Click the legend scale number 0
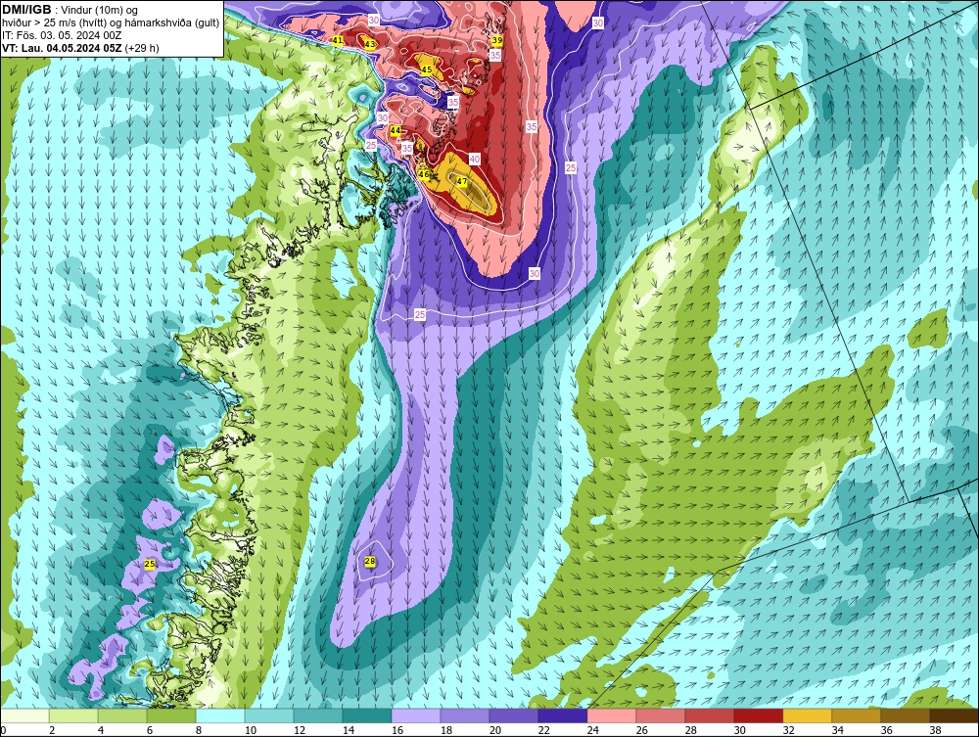979x737 pixels. point(3,730)
